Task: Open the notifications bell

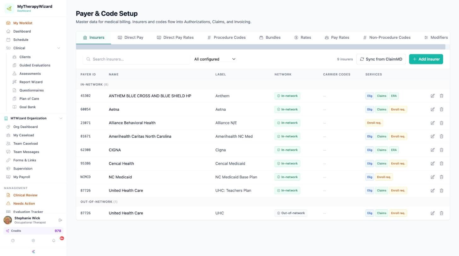Action: (x=54, y=241)
